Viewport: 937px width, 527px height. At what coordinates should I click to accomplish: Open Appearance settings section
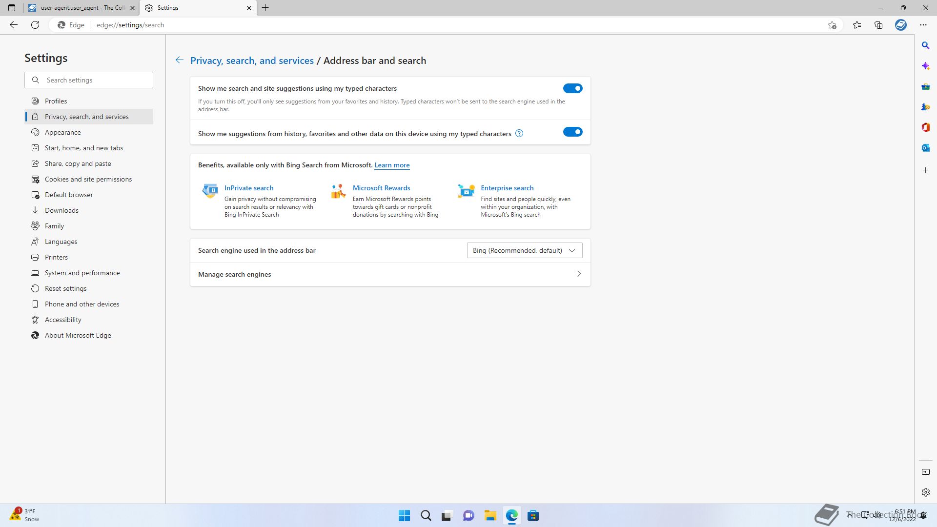coord(89,132)
